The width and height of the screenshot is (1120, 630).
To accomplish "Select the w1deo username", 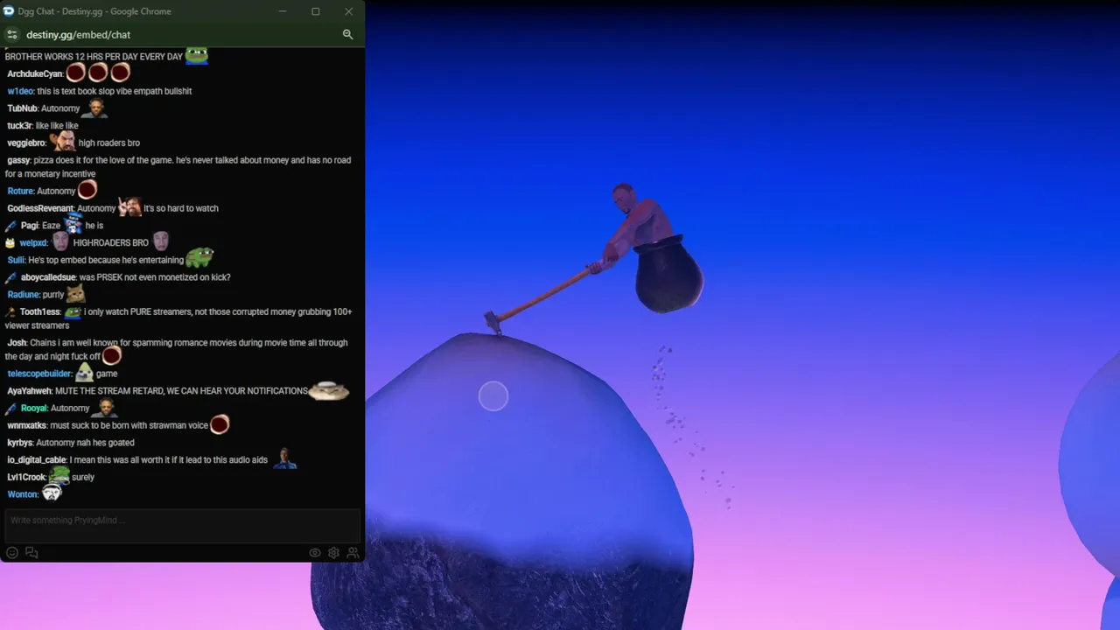I will (20, 91).
